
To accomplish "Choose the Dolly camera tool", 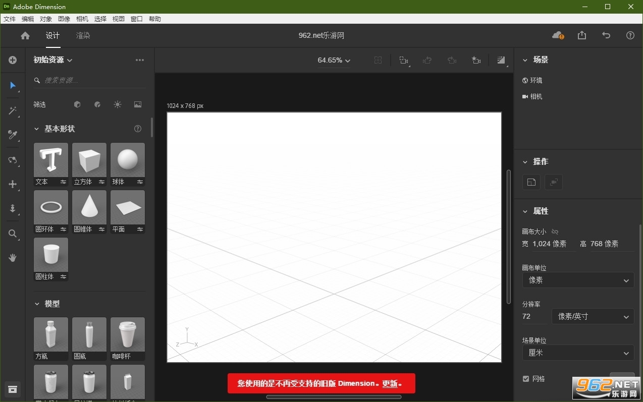I will 13,208.
